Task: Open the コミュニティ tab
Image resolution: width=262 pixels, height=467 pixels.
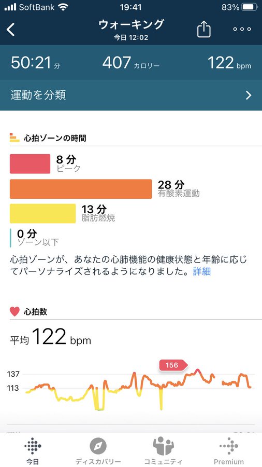Action: (163, 451)
